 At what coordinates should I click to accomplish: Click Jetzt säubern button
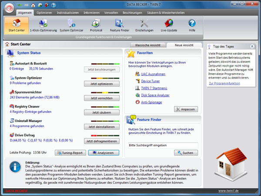[x=102, y=112]
